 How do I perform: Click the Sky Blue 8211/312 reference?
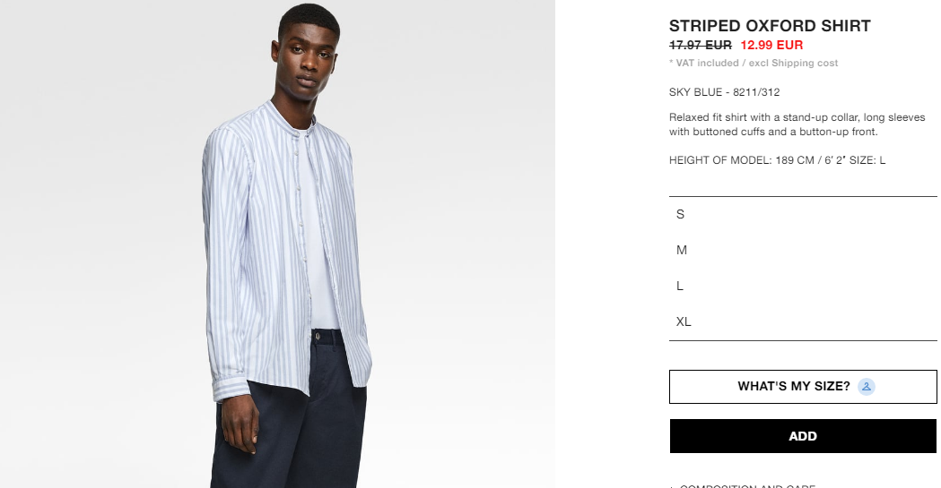coord(724,92)
